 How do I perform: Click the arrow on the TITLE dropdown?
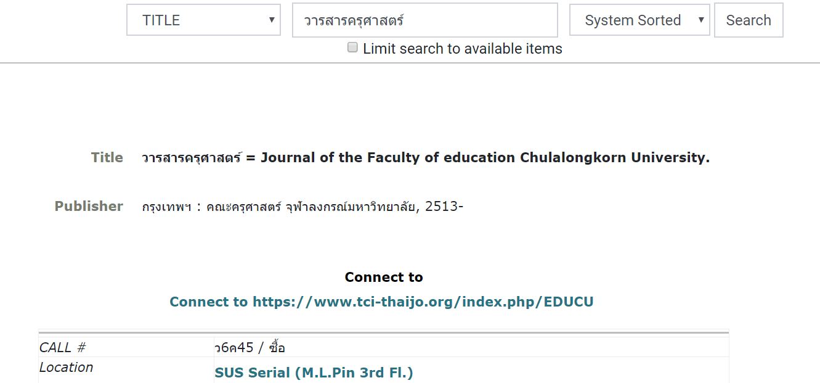click(271, 20)
